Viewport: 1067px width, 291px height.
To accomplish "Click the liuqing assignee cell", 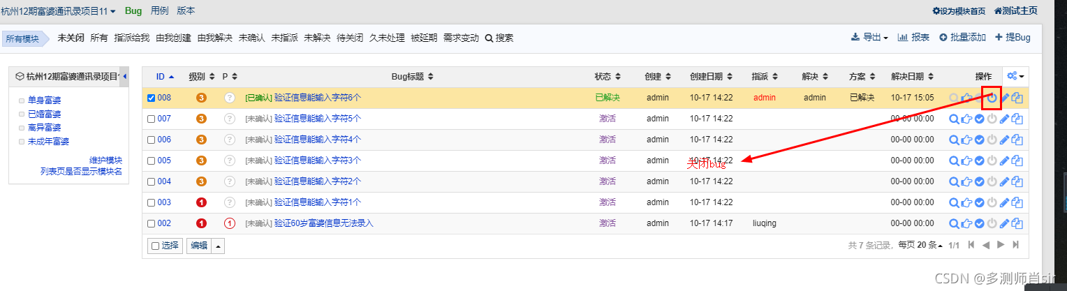I will tap(765, 223).
